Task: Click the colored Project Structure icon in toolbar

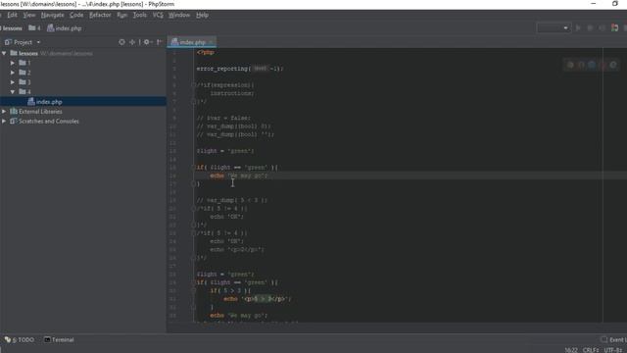Action: tap(614, 28)
